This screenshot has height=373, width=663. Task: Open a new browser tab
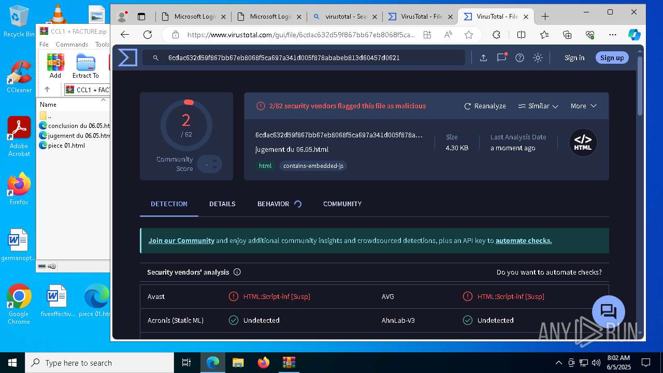[545, 17]
